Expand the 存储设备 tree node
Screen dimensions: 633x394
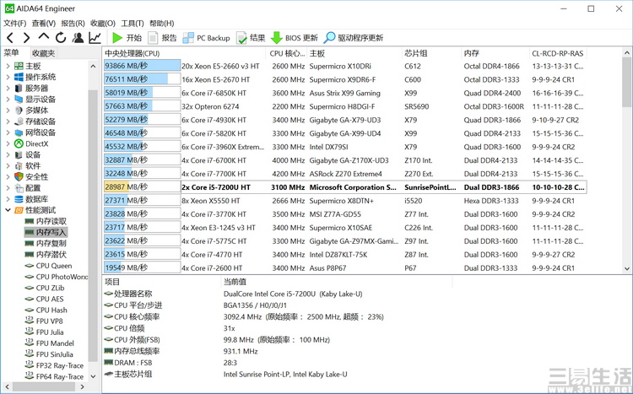tap(8, 121)
